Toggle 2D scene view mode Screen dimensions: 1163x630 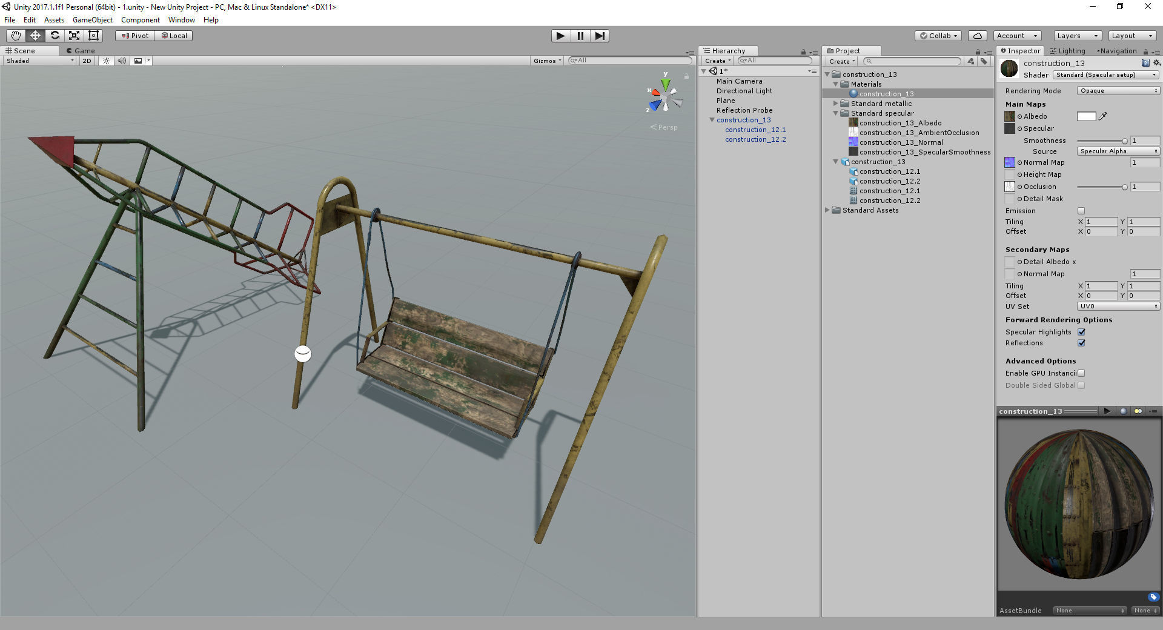[87, 61]
